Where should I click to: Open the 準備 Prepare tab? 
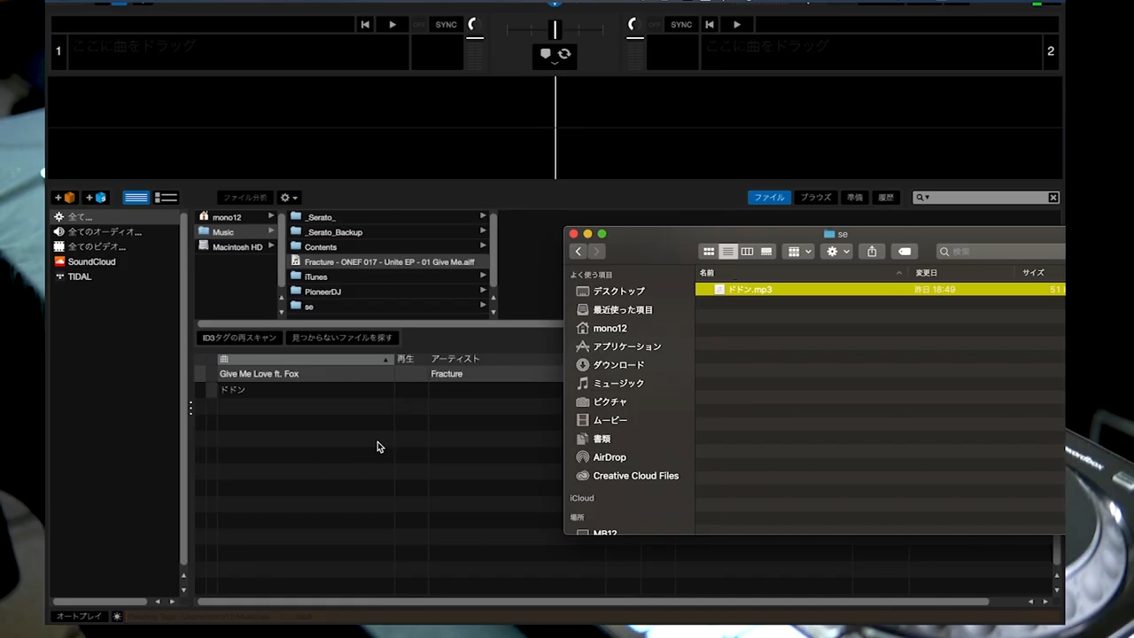click(x=854, y=198)
